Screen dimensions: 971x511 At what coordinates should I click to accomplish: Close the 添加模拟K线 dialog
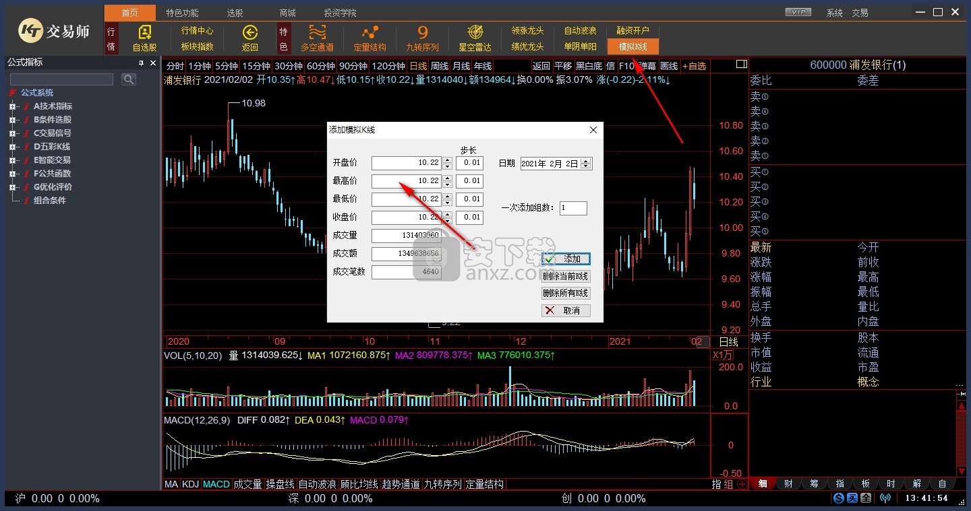[x=593, y=130]
